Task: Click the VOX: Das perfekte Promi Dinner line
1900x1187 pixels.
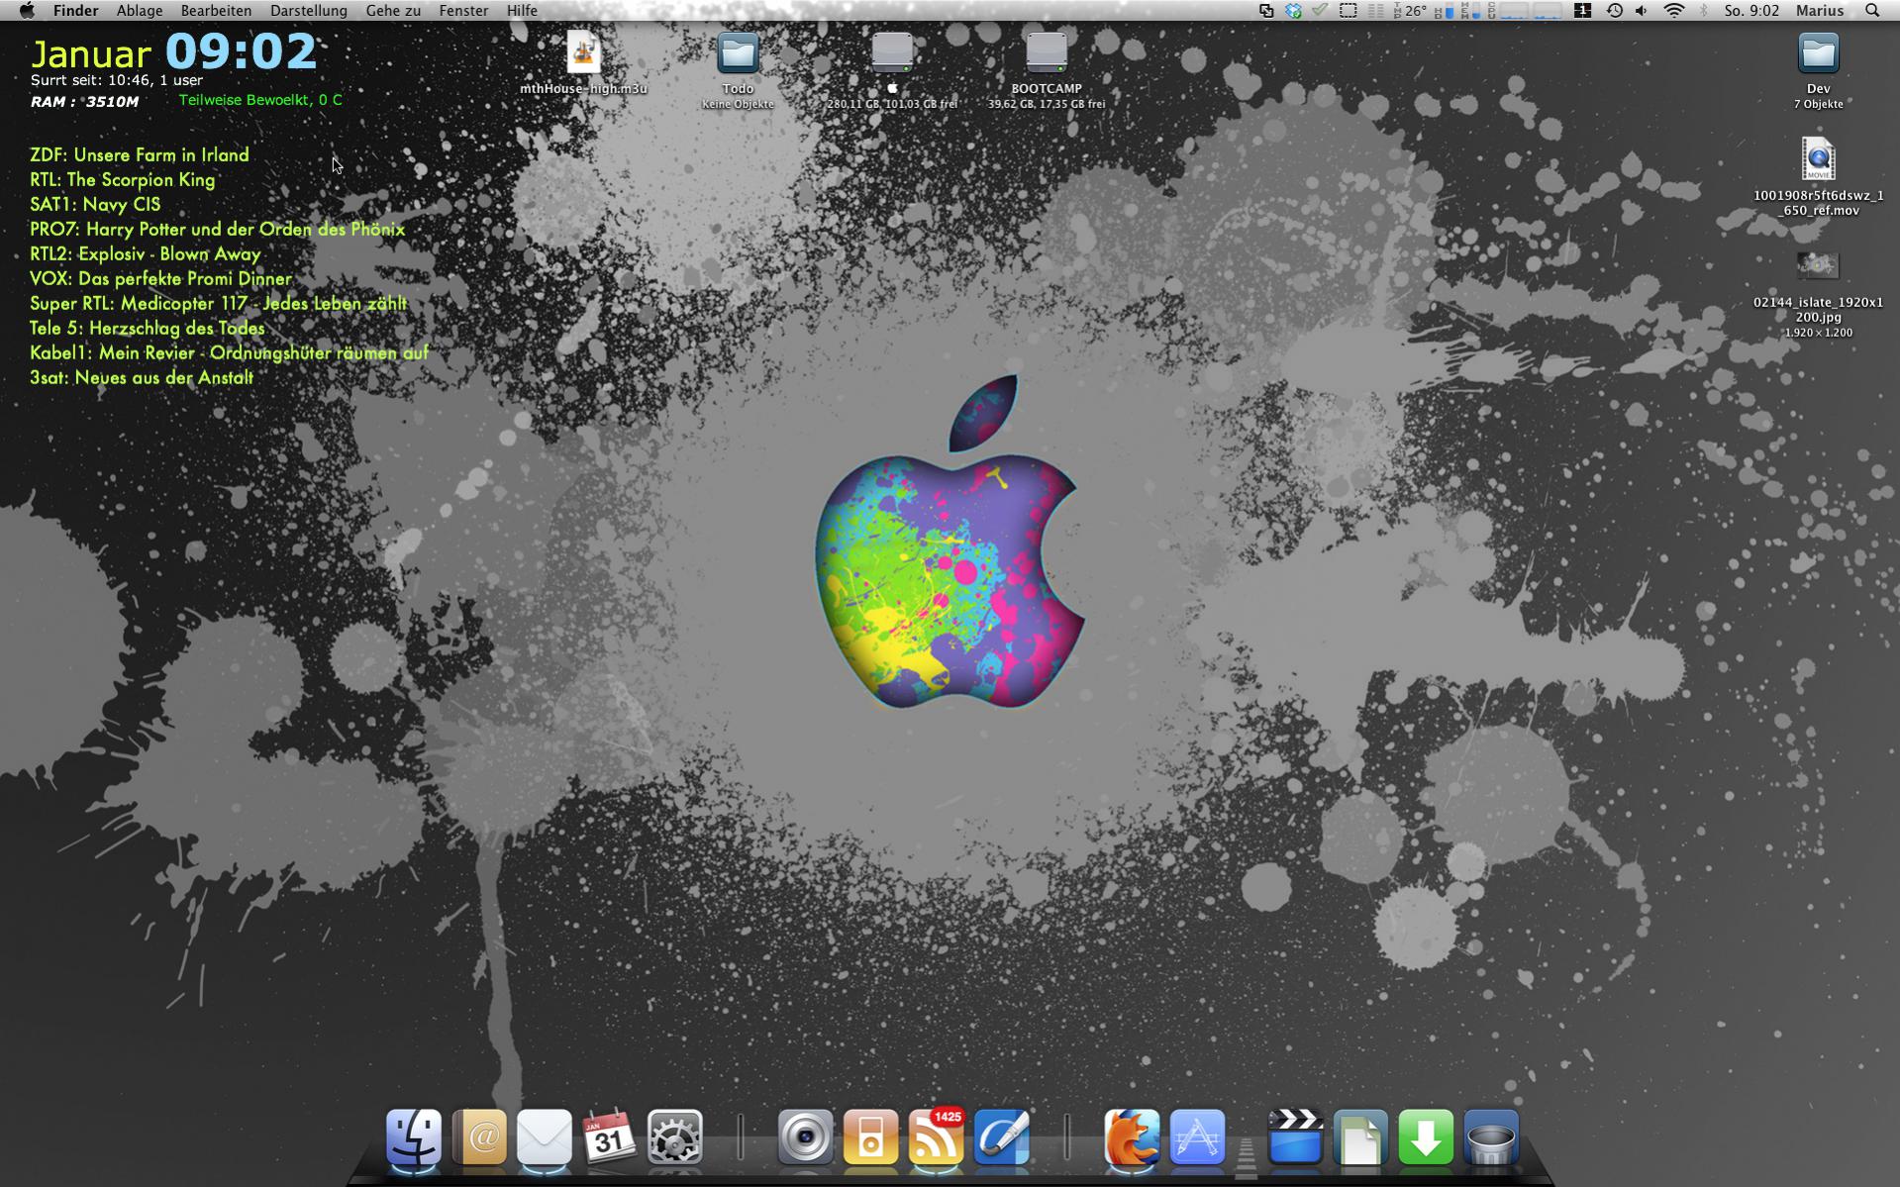Action: click(160, 278)
